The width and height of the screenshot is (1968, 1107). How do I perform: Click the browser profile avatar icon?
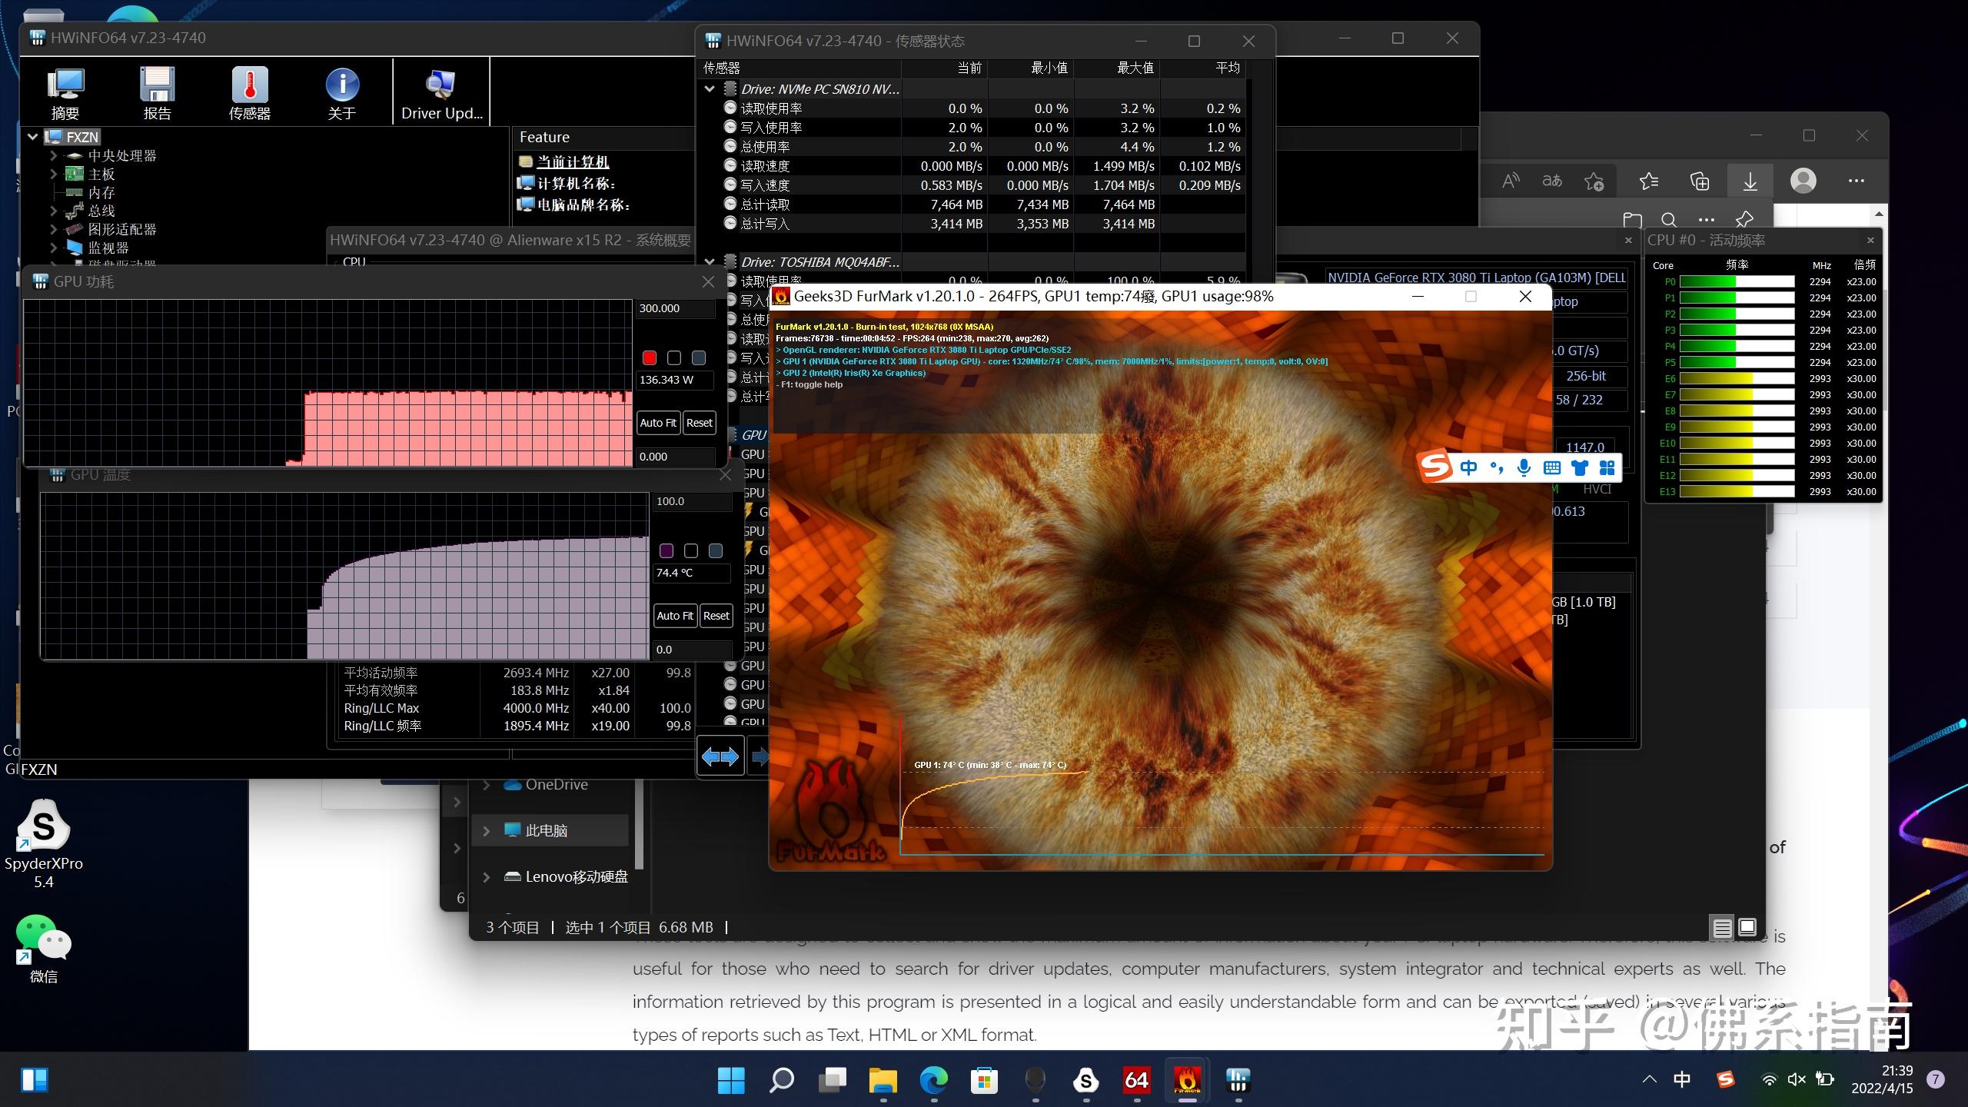tap(1803, 181)
